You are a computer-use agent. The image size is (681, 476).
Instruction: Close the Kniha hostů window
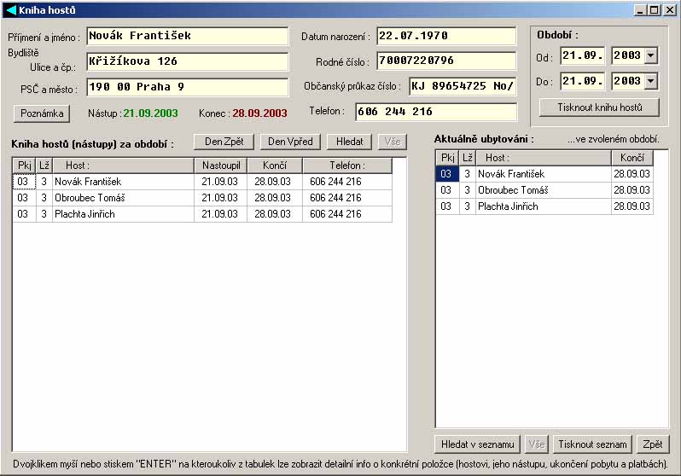669,10
